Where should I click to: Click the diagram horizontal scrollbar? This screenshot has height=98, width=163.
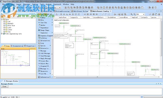pos(97,77)
